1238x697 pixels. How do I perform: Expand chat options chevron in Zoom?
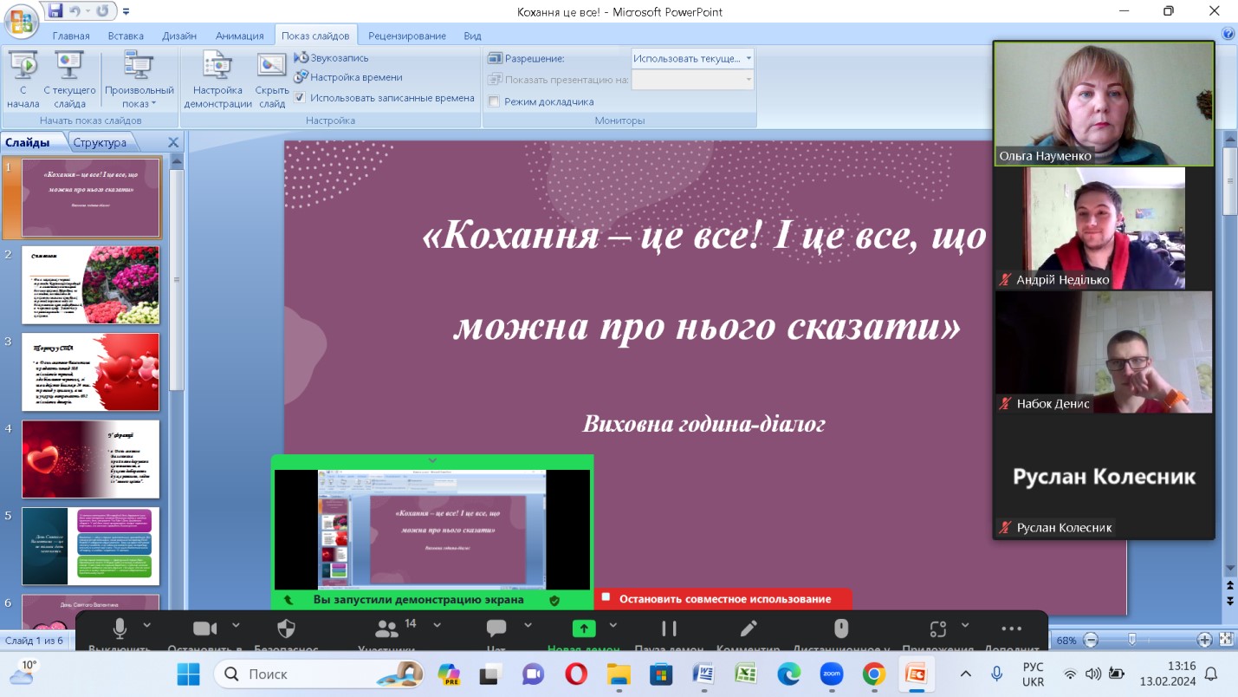click(x=528, y=624)
